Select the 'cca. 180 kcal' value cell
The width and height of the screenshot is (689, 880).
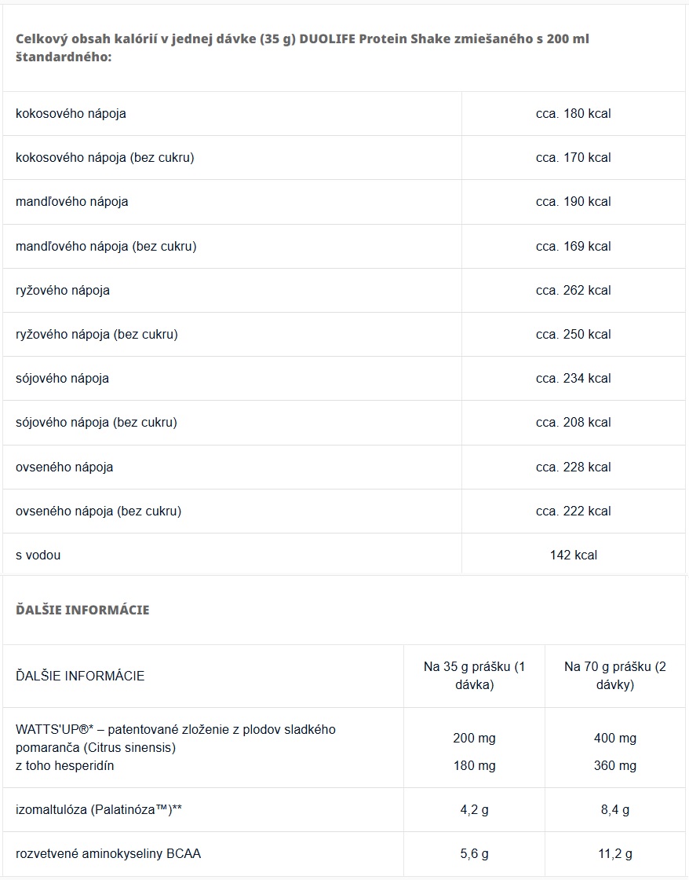[573, 113]
